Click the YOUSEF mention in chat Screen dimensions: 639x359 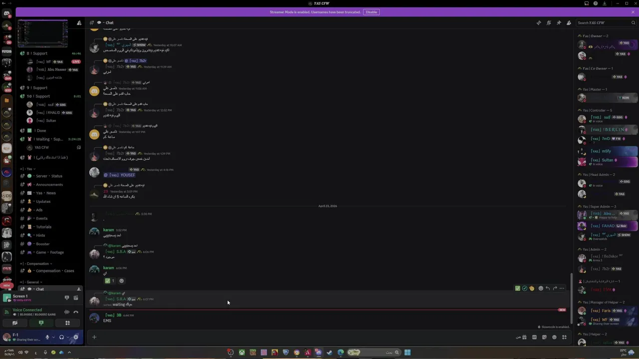119,175
